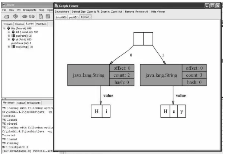Viewport: 225px width, 154px height.
Task: Expand the ss (String[]) node
Action: [9, 47]
